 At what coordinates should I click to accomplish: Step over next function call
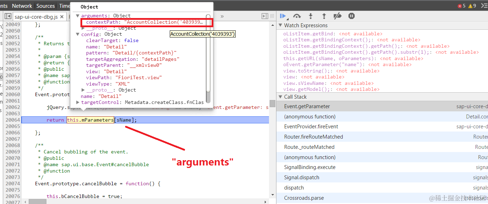tap(297, 16)
